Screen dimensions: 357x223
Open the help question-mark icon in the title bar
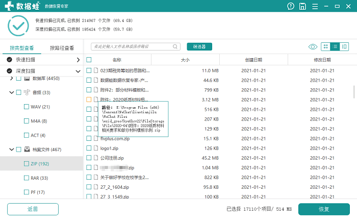pyautogui.click(x=291, y=6)
